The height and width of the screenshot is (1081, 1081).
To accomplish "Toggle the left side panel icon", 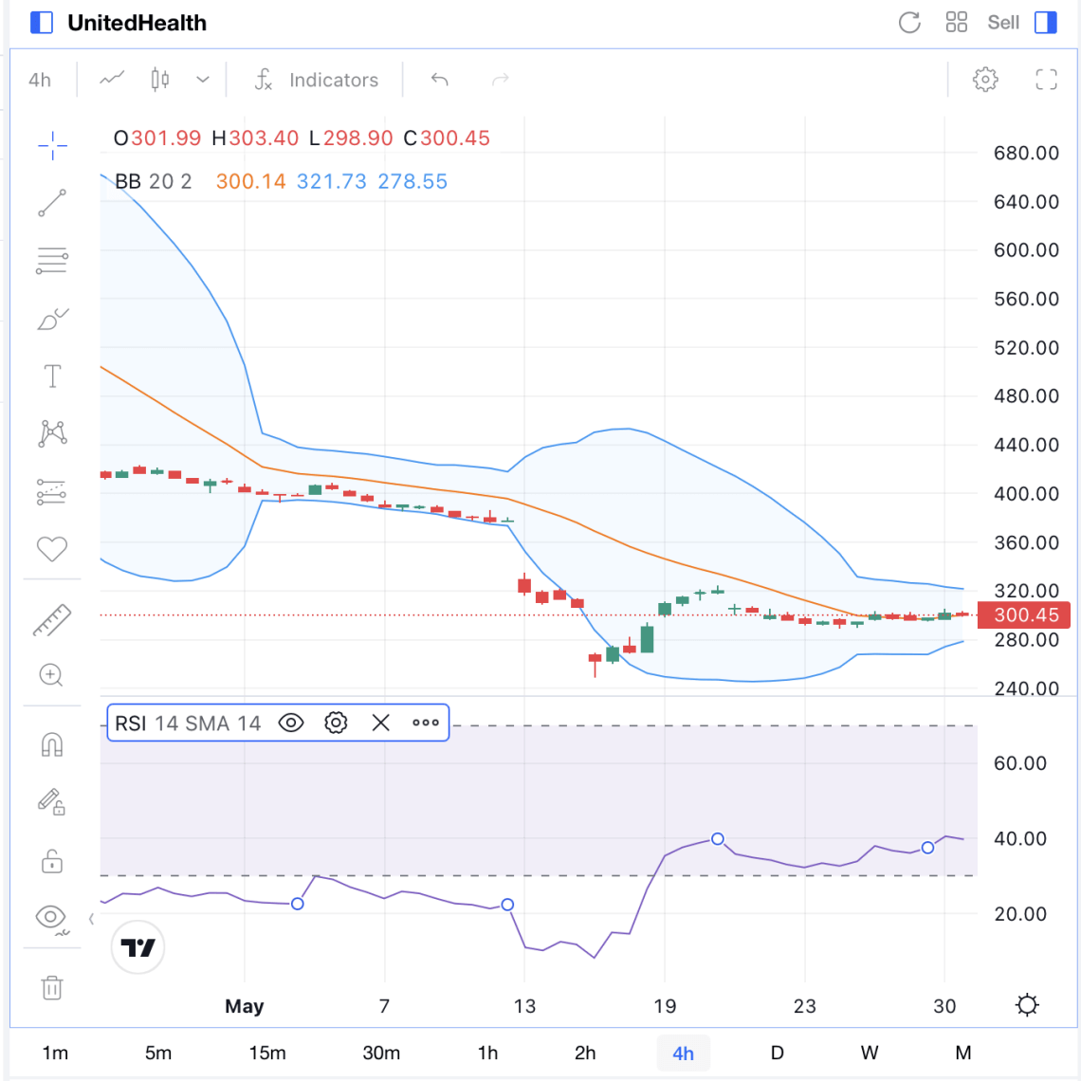I will pos(42,22).
